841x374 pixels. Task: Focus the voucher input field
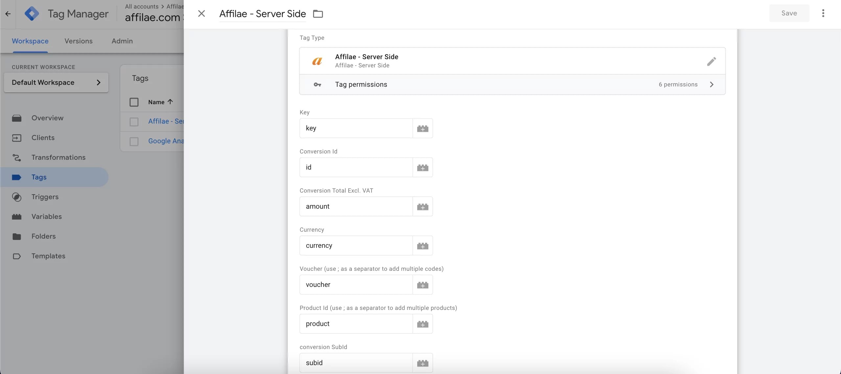click(x=356, y=285)
